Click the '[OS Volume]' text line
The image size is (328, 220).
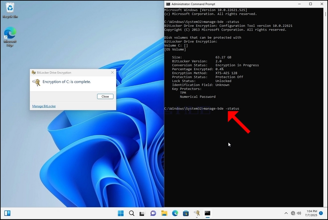pos(175,49)
